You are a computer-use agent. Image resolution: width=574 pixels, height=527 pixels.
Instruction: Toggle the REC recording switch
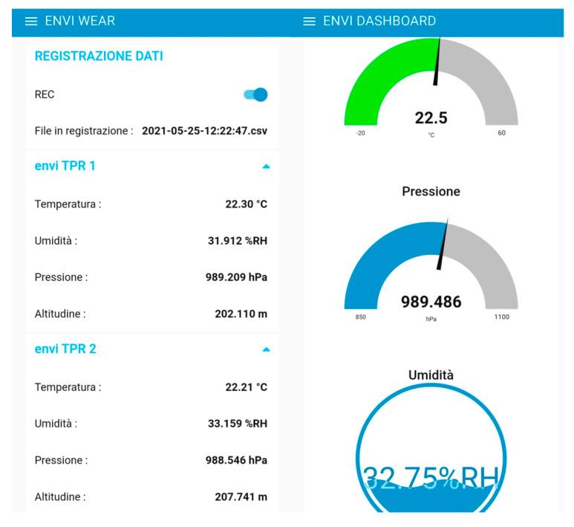tap(255, 94)
